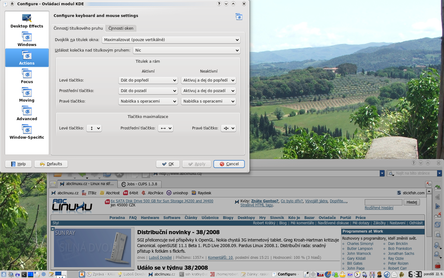Open maximize middle button horizontal-arrow dropdown
The image size is (444, 278).
coord(165,128)
